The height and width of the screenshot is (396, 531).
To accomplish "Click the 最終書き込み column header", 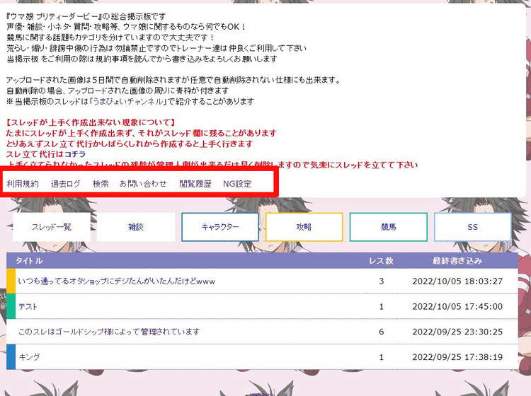I will point(457,261).
